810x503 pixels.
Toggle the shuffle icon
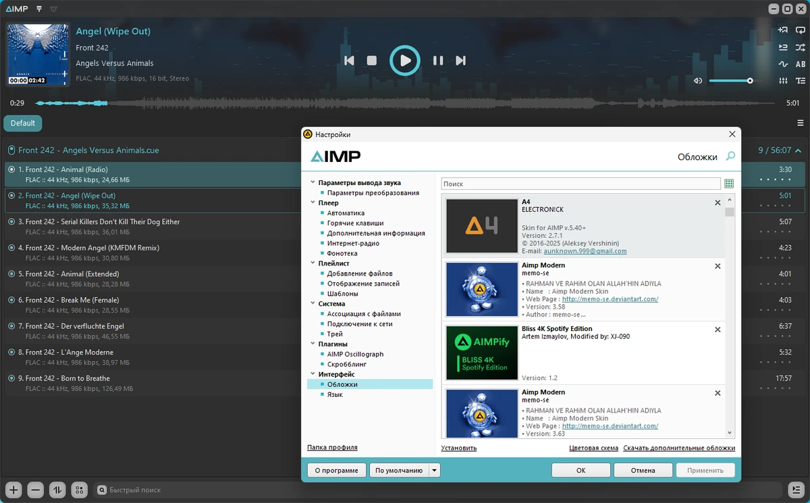click(x=801, y=47)
